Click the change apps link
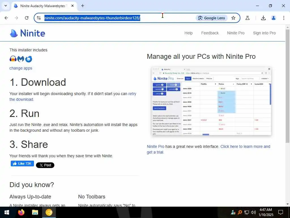 [x=21, y=68]
